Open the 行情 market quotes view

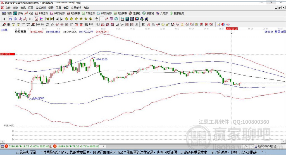[x=7, y=13]
